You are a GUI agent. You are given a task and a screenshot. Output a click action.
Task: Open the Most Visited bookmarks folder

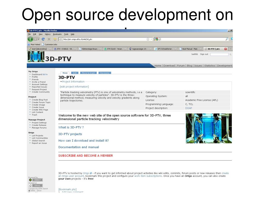(34, 44)
